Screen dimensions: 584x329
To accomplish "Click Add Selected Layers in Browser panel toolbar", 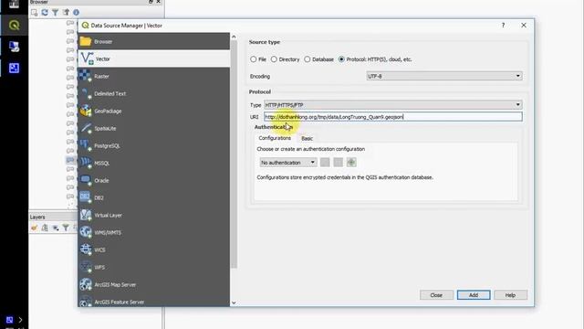I will point(35,12).
